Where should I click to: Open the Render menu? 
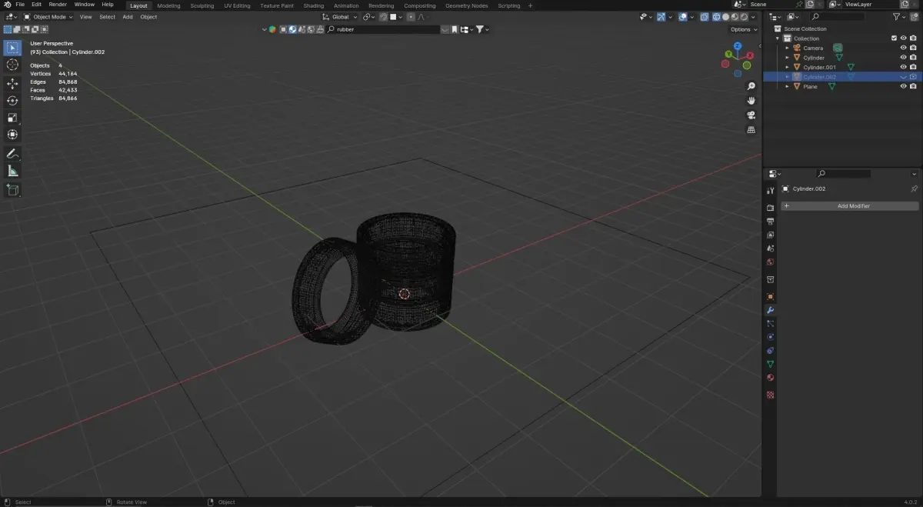coord(58,5)
